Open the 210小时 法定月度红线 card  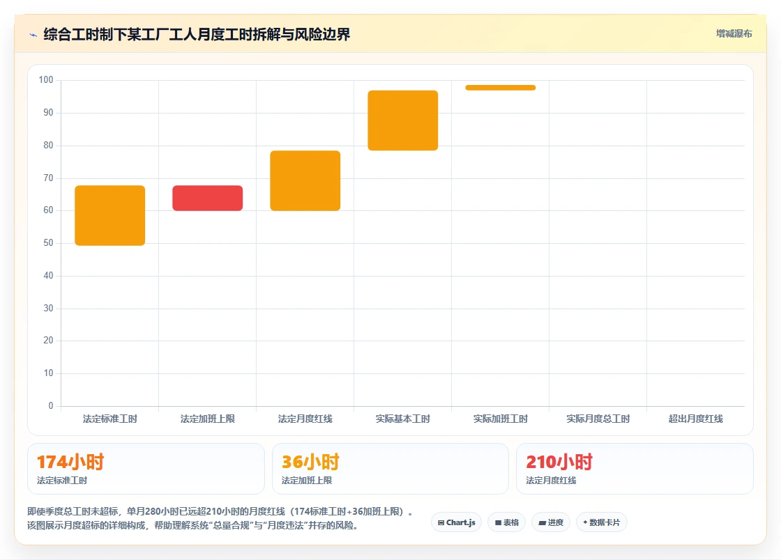click(x=635, y=469)
